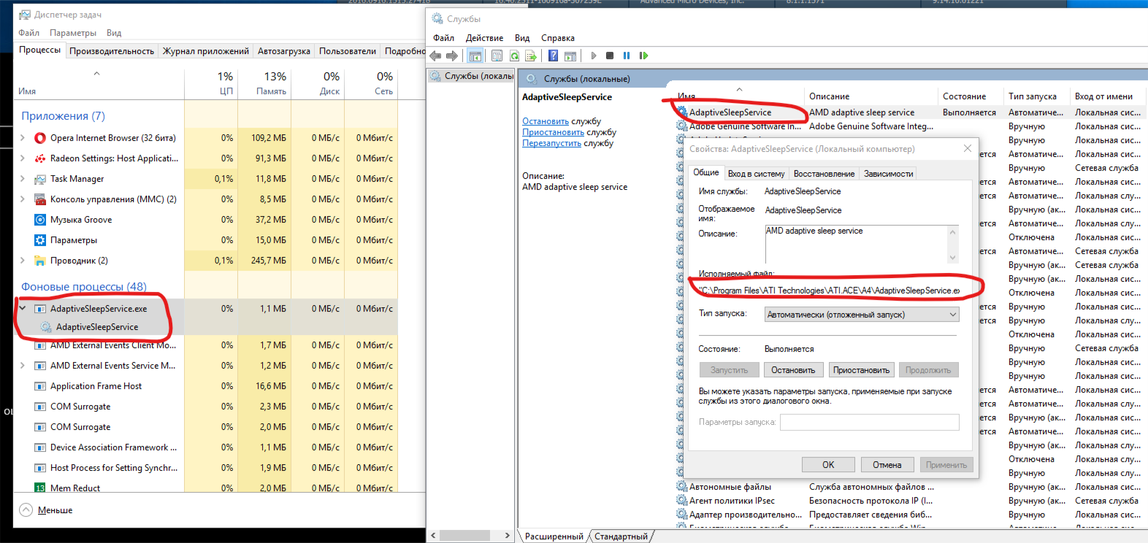
Task: Click the Приостановить службу link
Action: coord(554,132)
